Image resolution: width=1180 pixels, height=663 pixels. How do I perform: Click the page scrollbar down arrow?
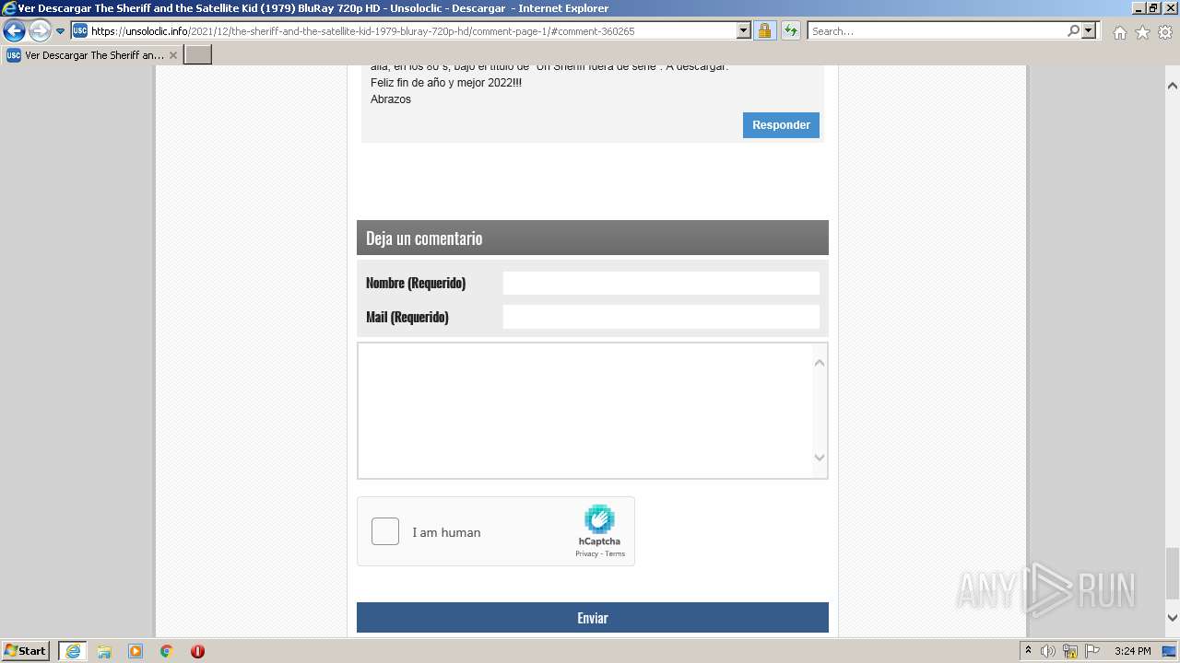(x=1173, y=618)
